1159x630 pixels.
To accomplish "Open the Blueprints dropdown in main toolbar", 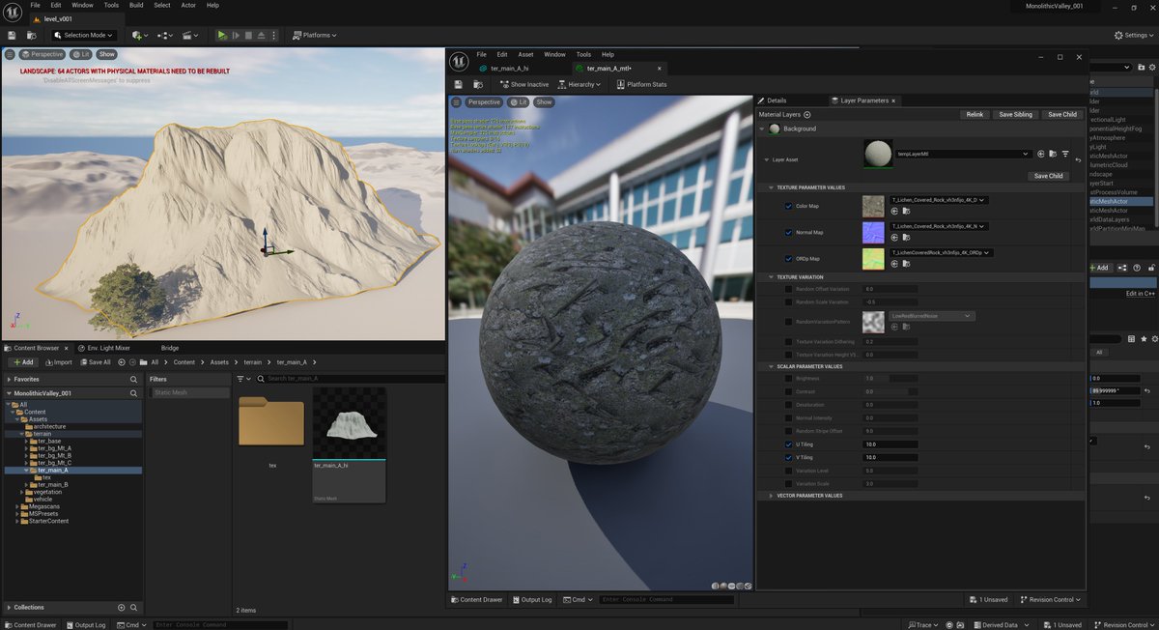I will (165, 35).
